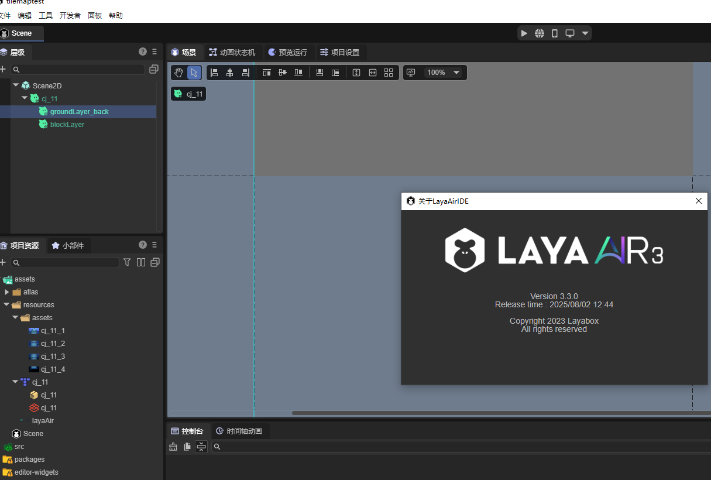Close the 关于LayaAirIDE dialog
This screenshot has width=711, height=480.
pyautogui.click(x=698, y=201)
